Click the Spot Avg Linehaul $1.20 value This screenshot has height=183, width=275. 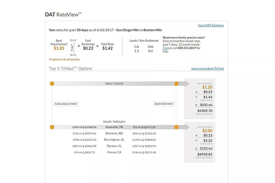[59, 48]
